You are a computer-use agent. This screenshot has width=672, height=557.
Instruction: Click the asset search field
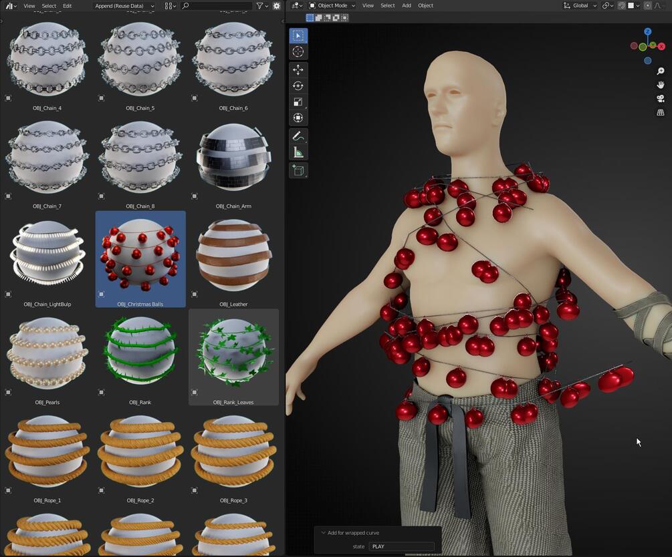click(216, 6)
